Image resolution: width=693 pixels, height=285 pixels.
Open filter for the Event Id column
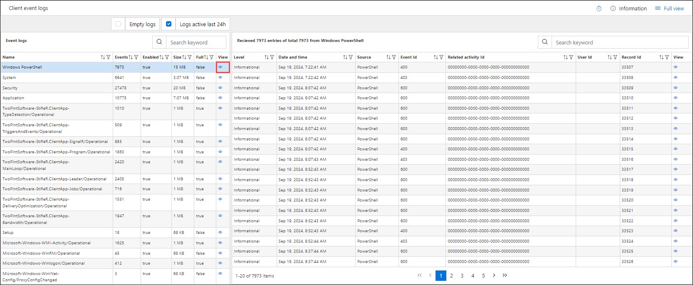[441, 57]
